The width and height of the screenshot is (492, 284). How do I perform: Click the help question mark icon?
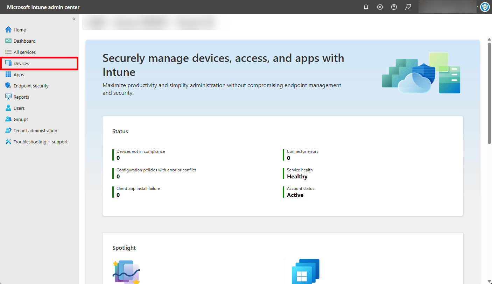pos(394,7)
